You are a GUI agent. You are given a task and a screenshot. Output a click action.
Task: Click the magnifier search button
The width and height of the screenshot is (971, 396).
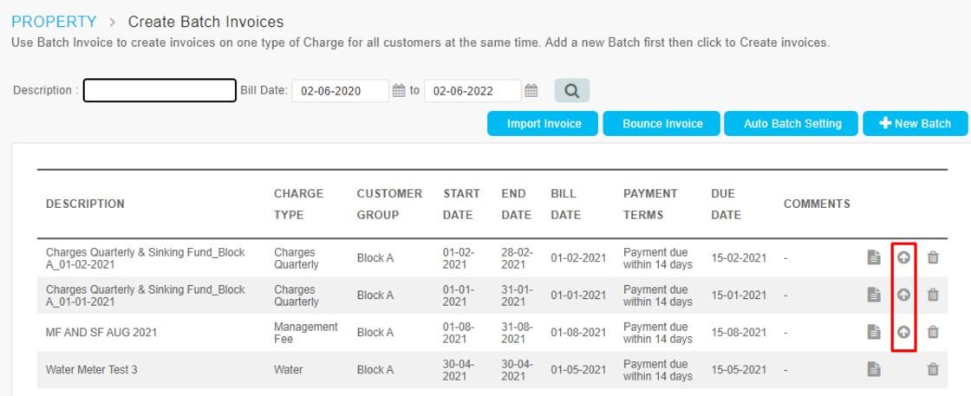click(571, 91)
